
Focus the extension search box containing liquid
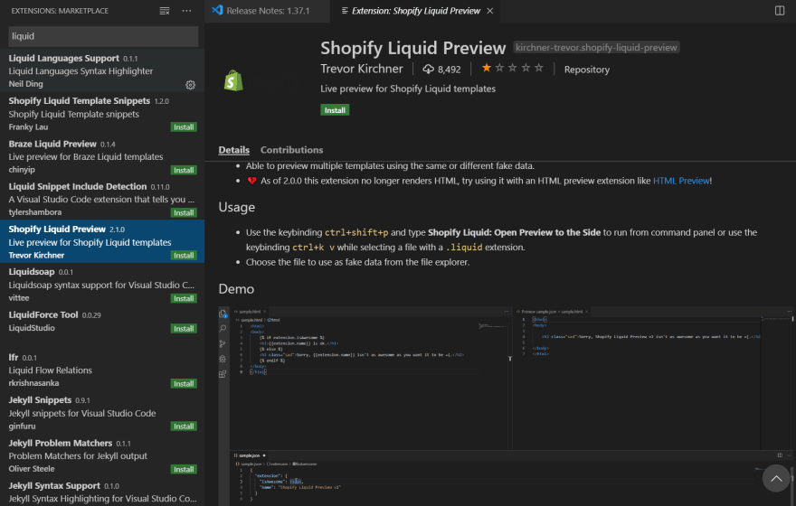103,36
